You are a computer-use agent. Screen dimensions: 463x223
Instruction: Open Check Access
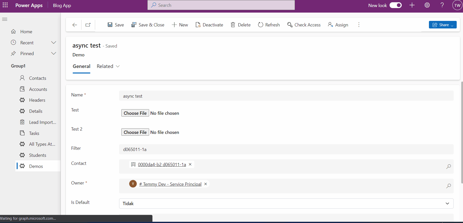(304, 25)
